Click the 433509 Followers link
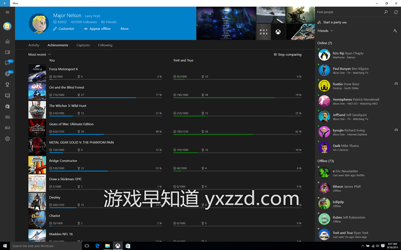 (84, 22)
